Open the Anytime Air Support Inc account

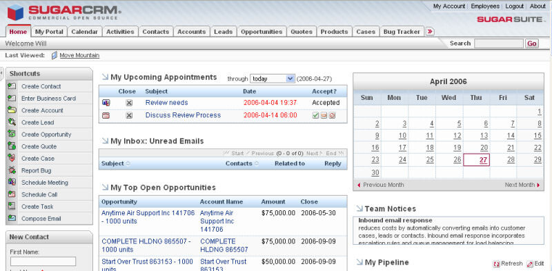point(217,221)
